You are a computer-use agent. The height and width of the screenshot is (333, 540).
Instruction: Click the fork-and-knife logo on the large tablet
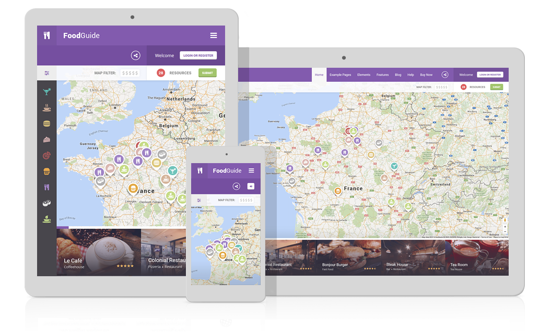point(47,35)
